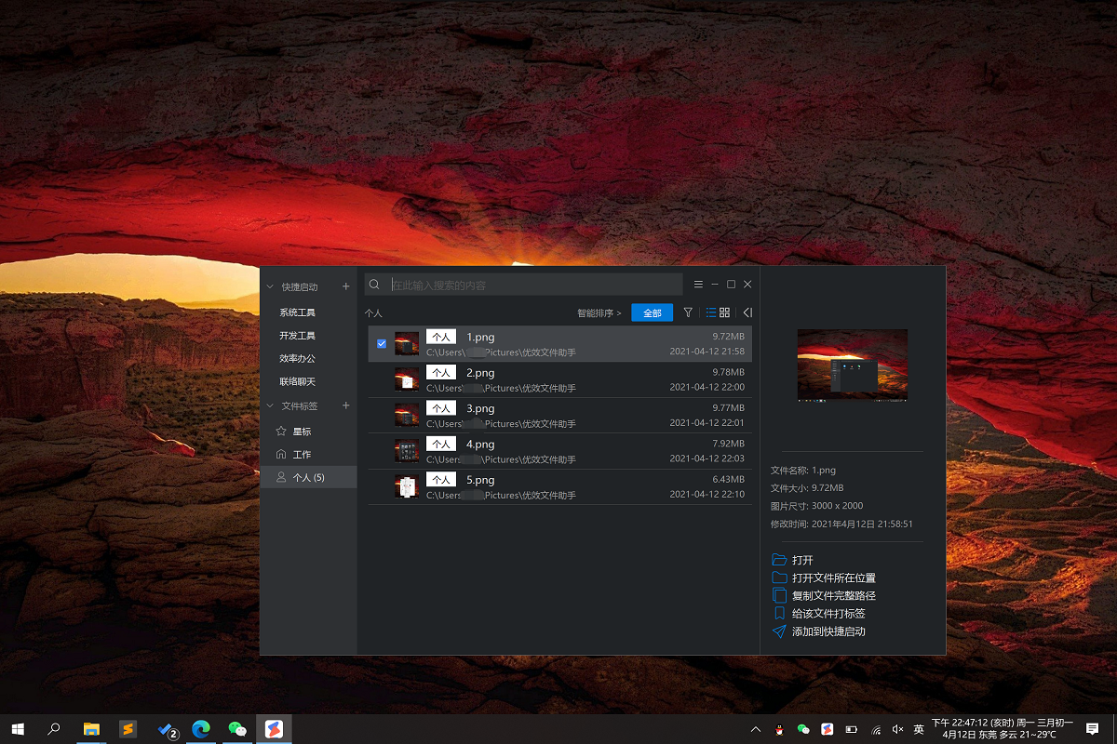Click the 6.43MB size value
Screen dimensions: 1117x744
point(729,479)
